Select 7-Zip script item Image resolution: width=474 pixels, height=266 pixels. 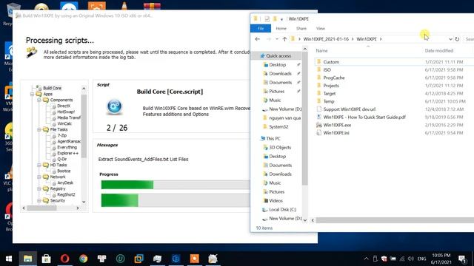click(62, 135)
